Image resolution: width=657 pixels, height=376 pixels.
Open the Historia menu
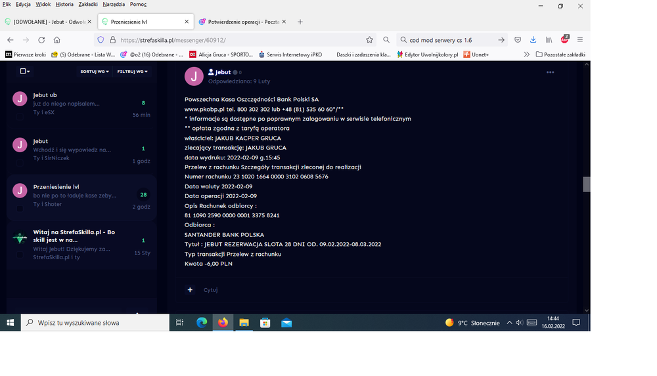(64, 4)
